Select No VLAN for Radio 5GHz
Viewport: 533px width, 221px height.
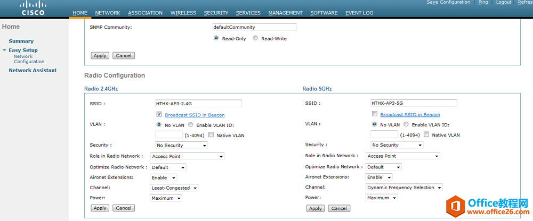[x=375, y=125]
